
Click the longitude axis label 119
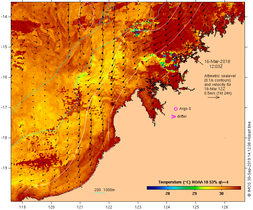tap(22, 207)
